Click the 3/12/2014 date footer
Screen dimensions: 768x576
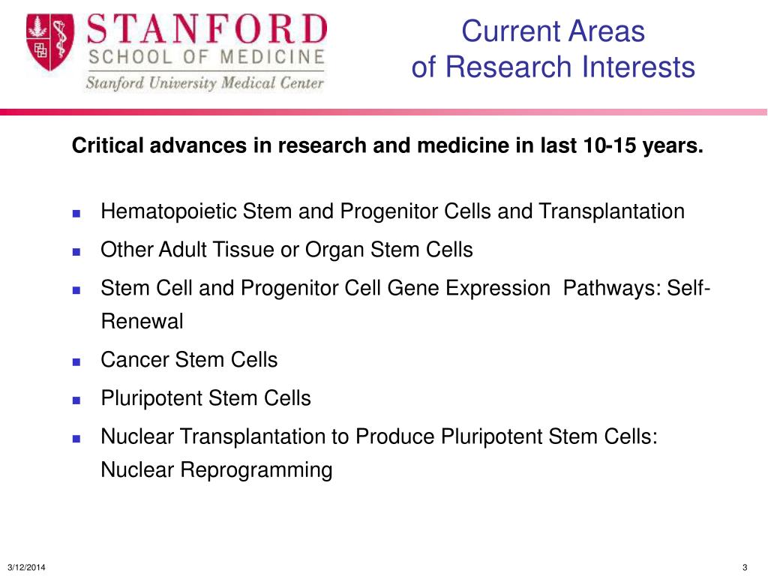coord(26,568)
